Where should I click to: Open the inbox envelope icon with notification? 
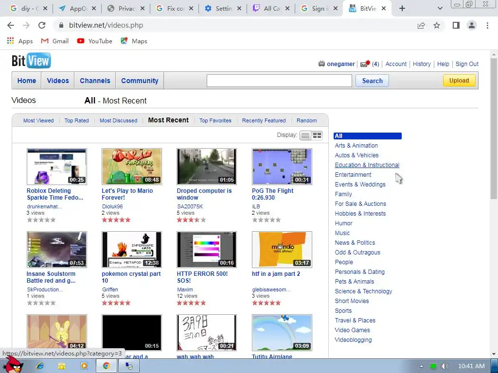point(365,64)
